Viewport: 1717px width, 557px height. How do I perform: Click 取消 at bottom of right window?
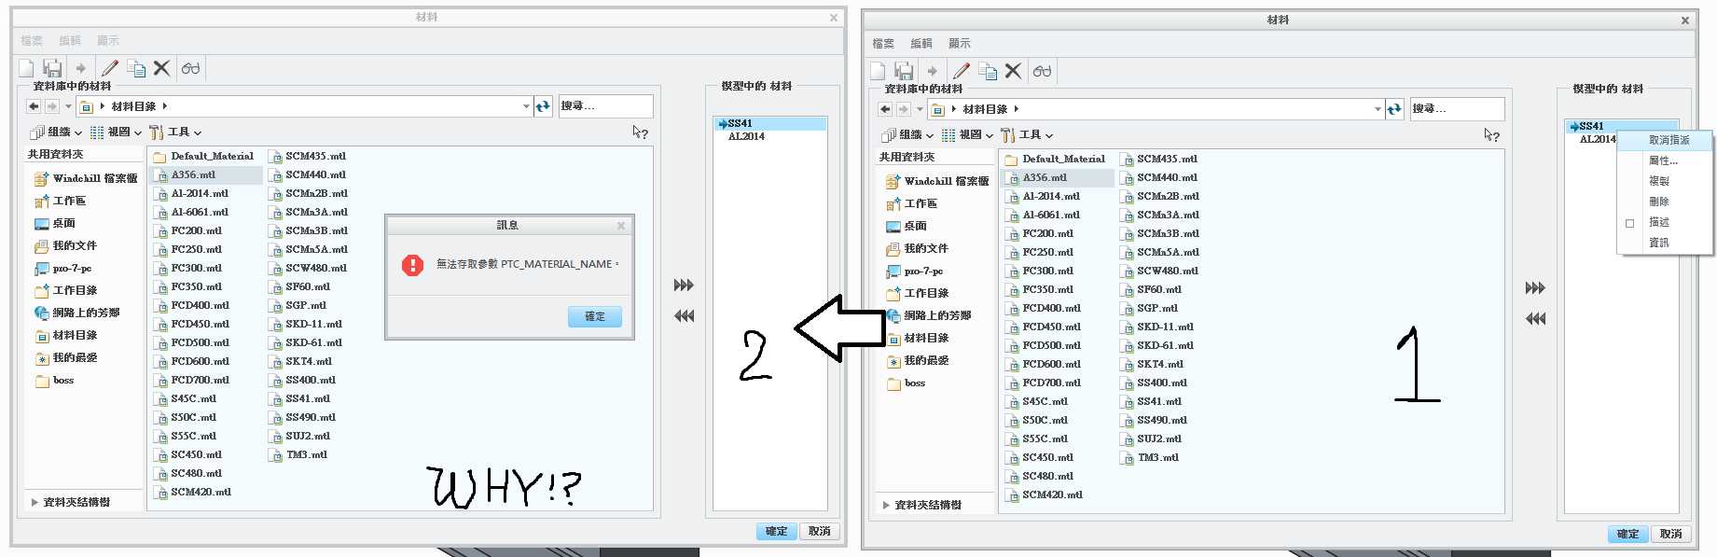click(1671, 534)
